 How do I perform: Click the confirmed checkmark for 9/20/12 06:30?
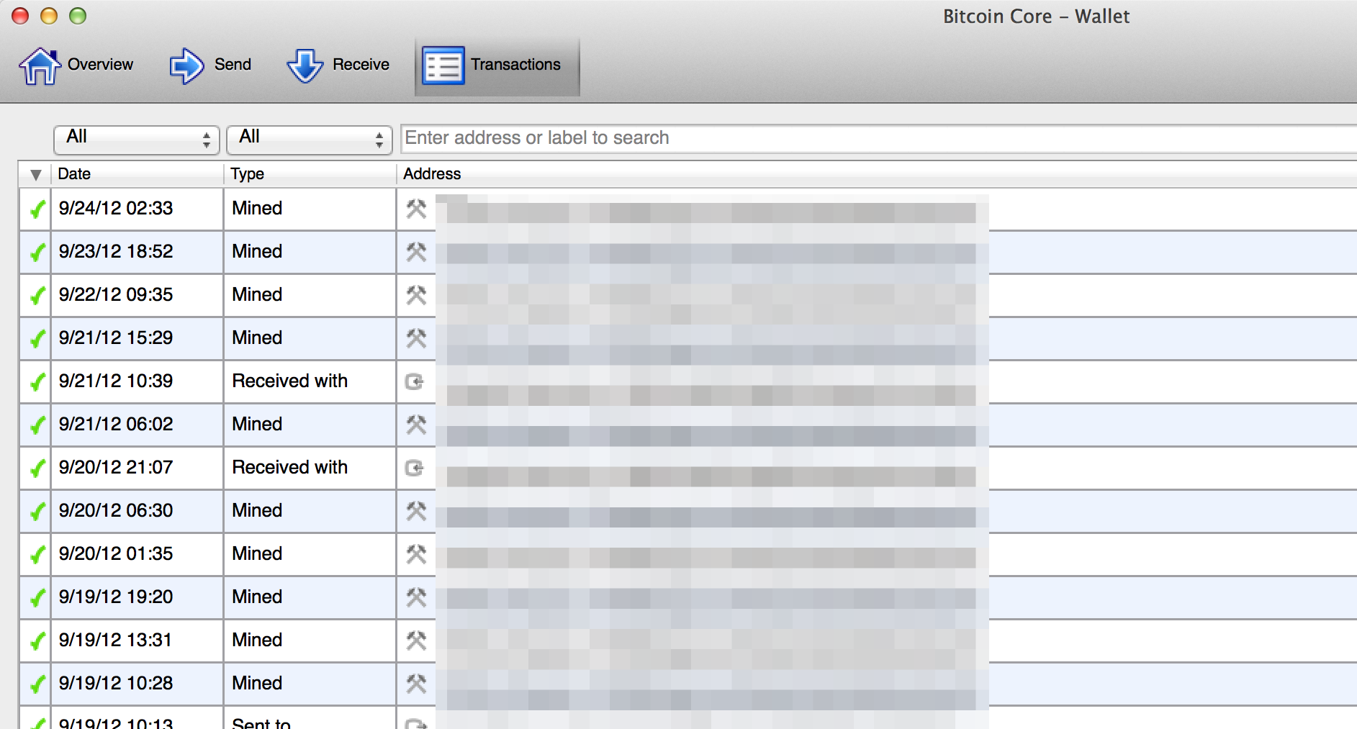click(x=37, y=511)
